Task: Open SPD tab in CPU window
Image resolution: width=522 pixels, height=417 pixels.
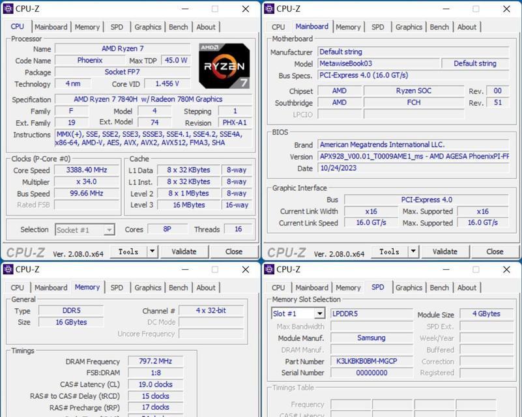Action: pos(117,27)
